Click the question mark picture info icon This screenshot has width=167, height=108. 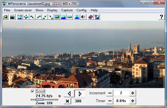(97, 17)
